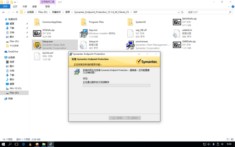This screenshot has width=235, height=147.
Task: Click 此电脑 in the address breadcrumb
Action: tap(31, 12)
